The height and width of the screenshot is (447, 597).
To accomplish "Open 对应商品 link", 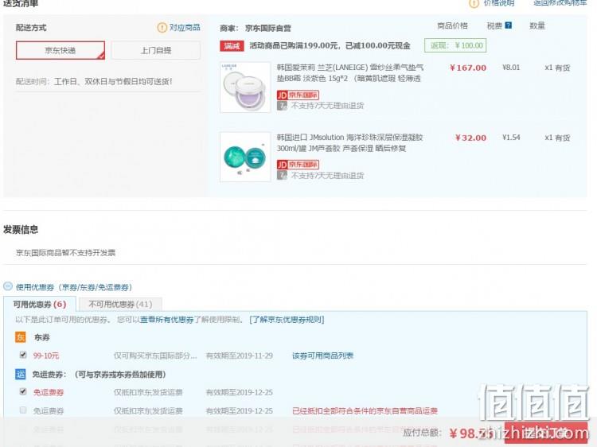I will [x=185, y=27].
